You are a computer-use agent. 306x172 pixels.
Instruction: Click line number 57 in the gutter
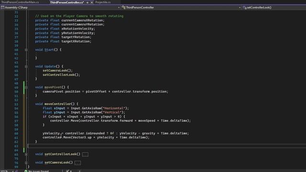(x=16, y=121)
